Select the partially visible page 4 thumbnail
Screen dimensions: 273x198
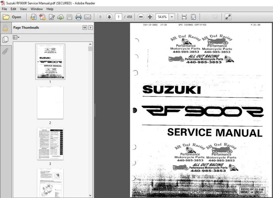coord(50,183)
